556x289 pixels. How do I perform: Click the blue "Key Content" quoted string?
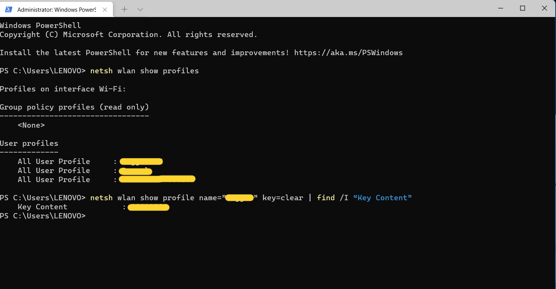[382, 198]
